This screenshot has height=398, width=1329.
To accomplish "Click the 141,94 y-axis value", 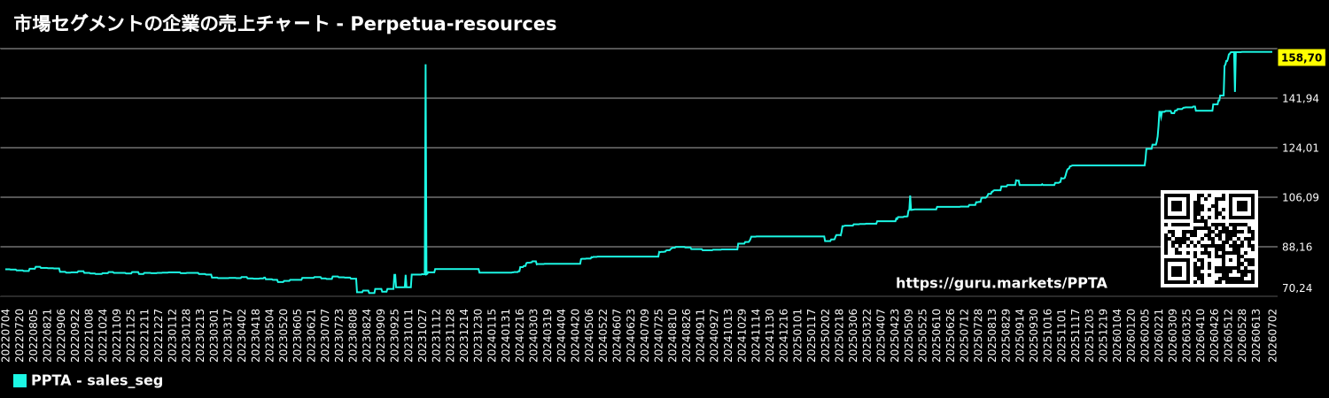I will coord(1301,98).
